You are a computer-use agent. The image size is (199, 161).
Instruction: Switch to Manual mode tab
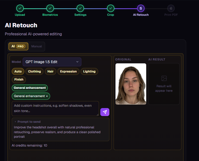37,46
